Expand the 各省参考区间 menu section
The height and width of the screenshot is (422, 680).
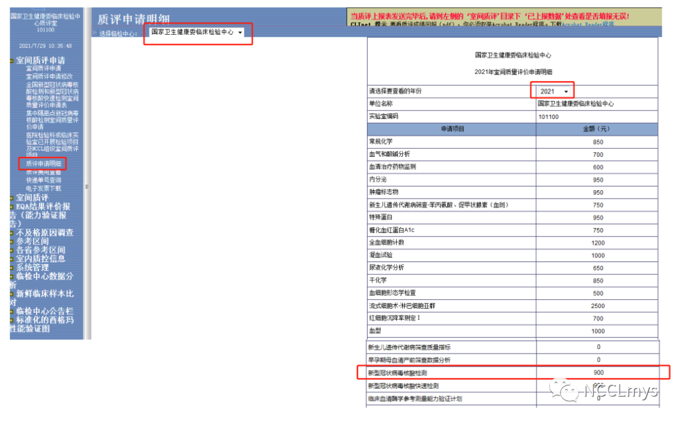pyautogui.click(x=40, y=250)
